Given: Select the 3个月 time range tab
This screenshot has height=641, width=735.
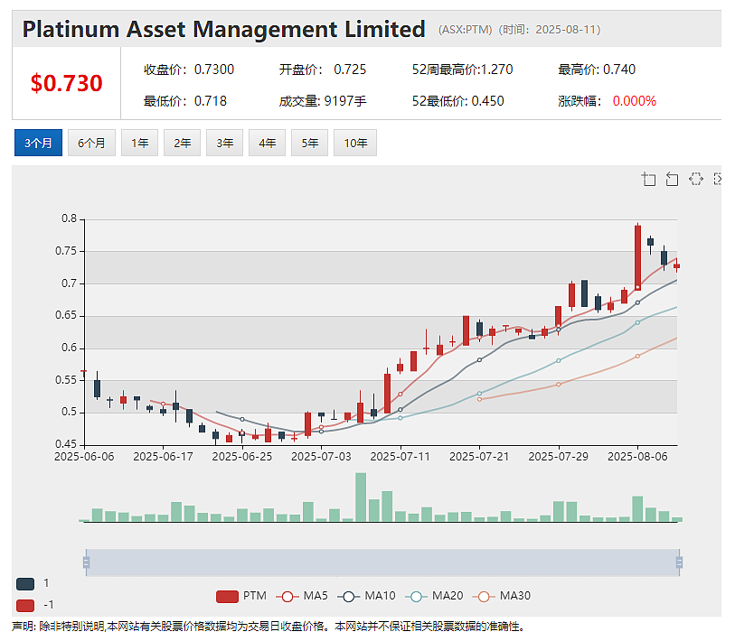Looking at the screenshot, I should pyautogui.click(x=39, y=143).
